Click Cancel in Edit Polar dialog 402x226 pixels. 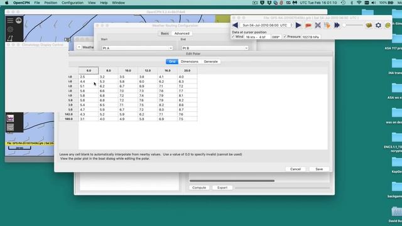coord(295,169)
